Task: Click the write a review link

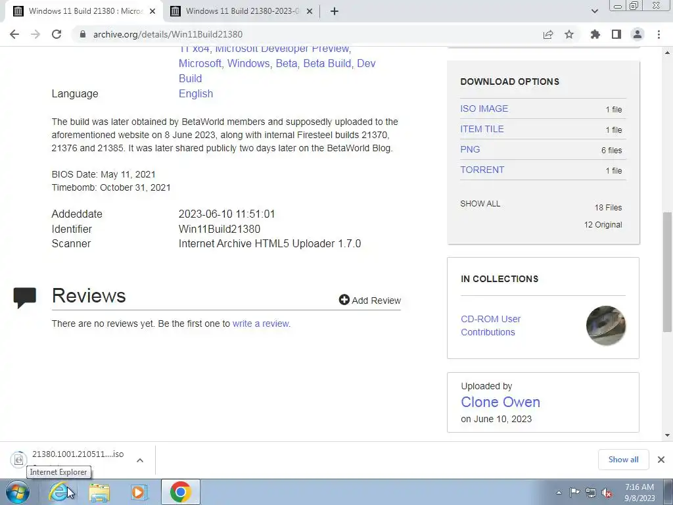Action: (x=262, y=324)
